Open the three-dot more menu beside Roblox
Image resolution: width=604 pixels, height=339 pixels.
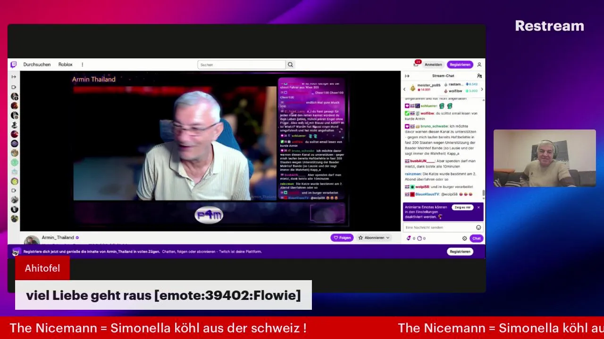[x=82, y=65]
